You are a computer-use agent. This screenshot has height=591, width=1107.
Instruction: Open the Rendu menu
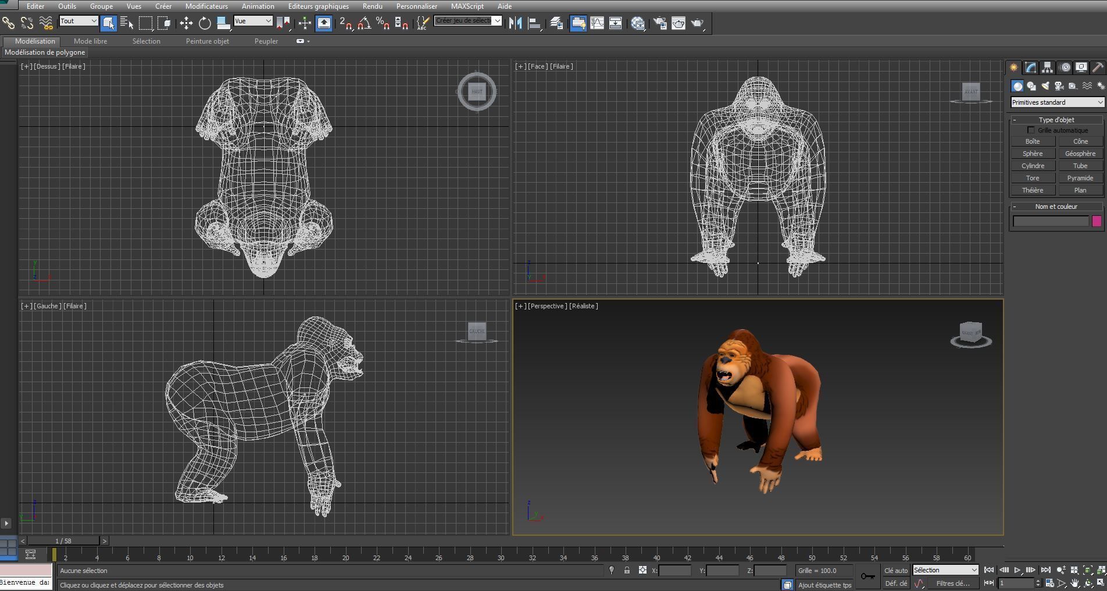tap(372, 6)
